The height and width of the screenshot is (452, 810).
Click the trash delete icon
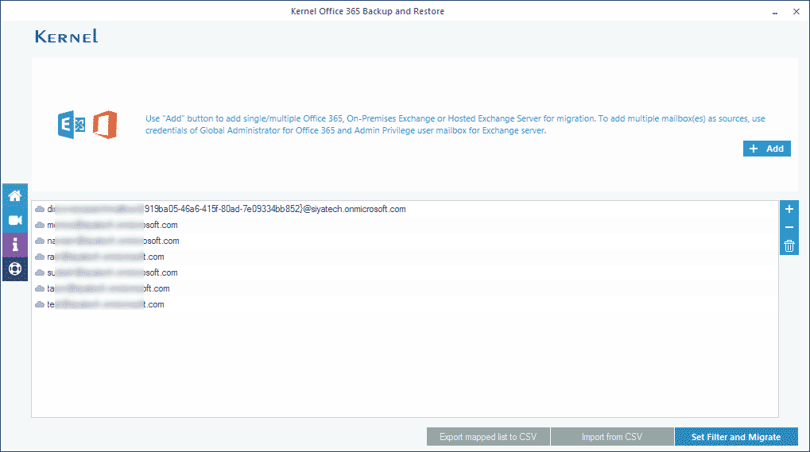pyautogui.click(x=789, y=246)
